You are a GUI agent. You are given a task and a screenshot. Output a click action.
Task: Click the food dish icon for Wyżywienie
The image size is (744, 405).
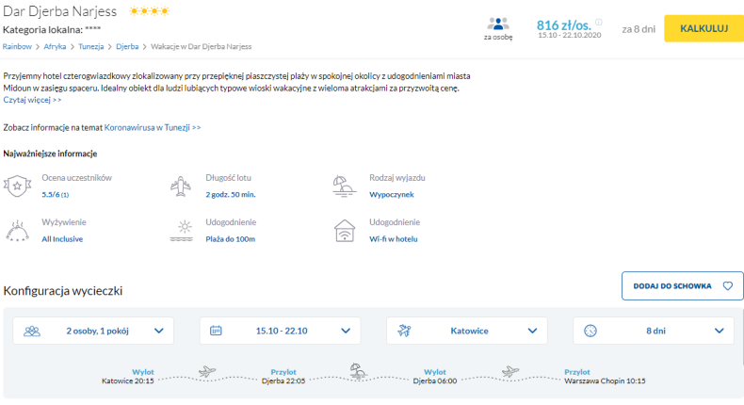point(17,231)
